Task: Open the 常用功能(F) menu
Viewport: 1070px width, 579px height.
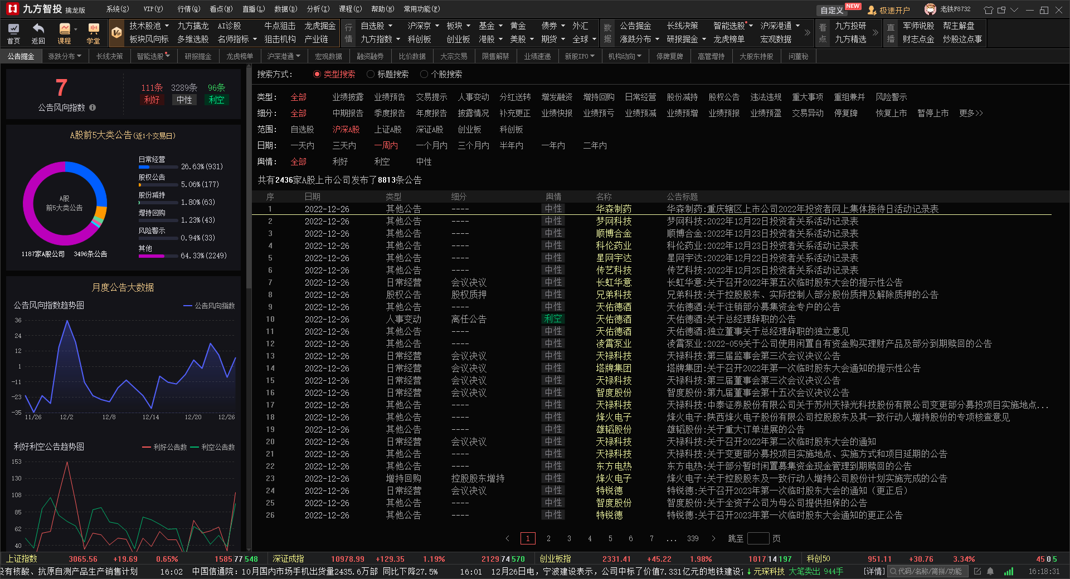Action: [422, 9]
